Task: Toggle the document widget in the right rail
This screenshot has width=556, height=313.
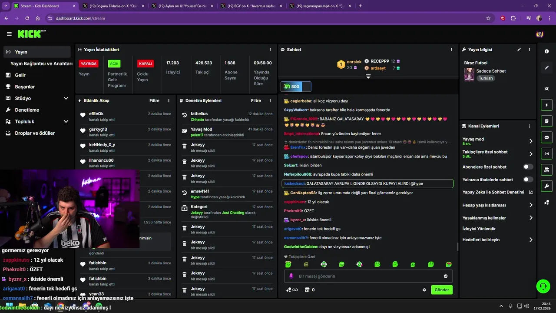Action: click(546, 121)
